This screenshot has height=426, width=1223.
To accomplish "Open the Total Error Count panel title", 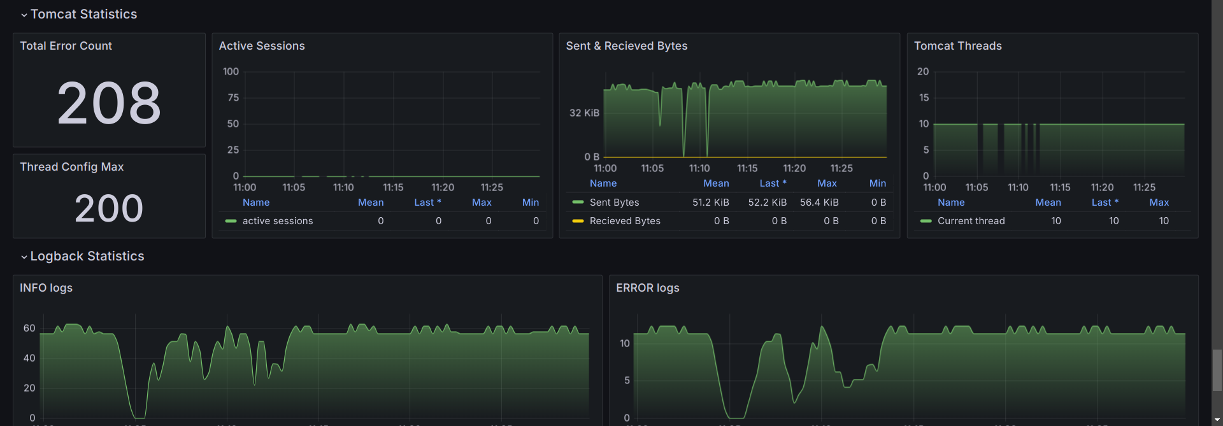I will [x=66, y=46].
